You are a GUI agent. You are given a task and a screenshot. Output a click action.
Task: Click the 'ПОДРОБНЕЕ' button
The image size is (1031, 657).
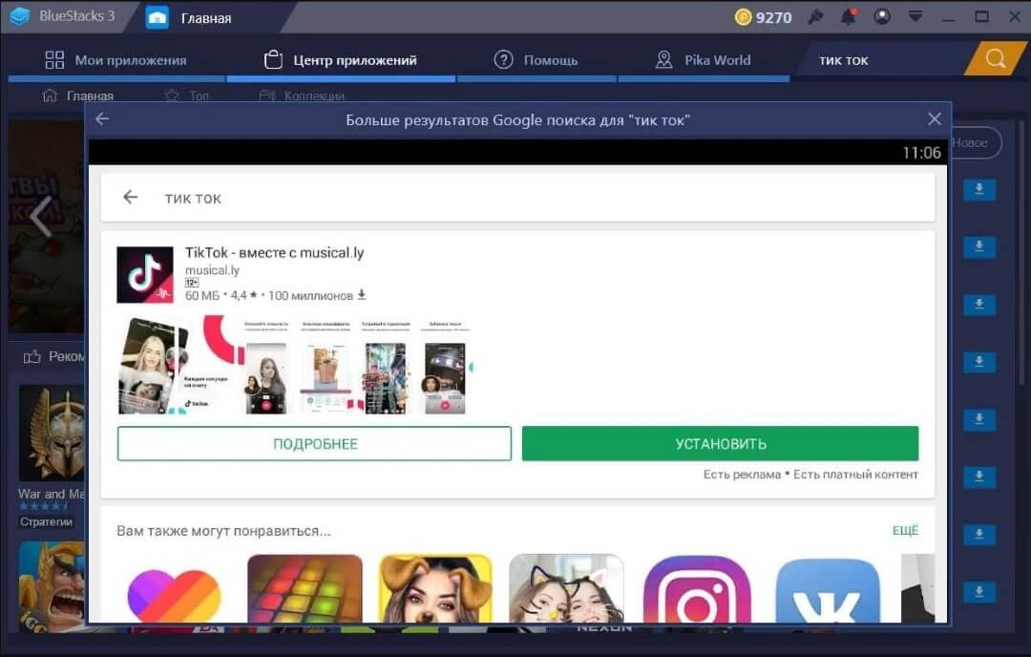click(314, 444)
